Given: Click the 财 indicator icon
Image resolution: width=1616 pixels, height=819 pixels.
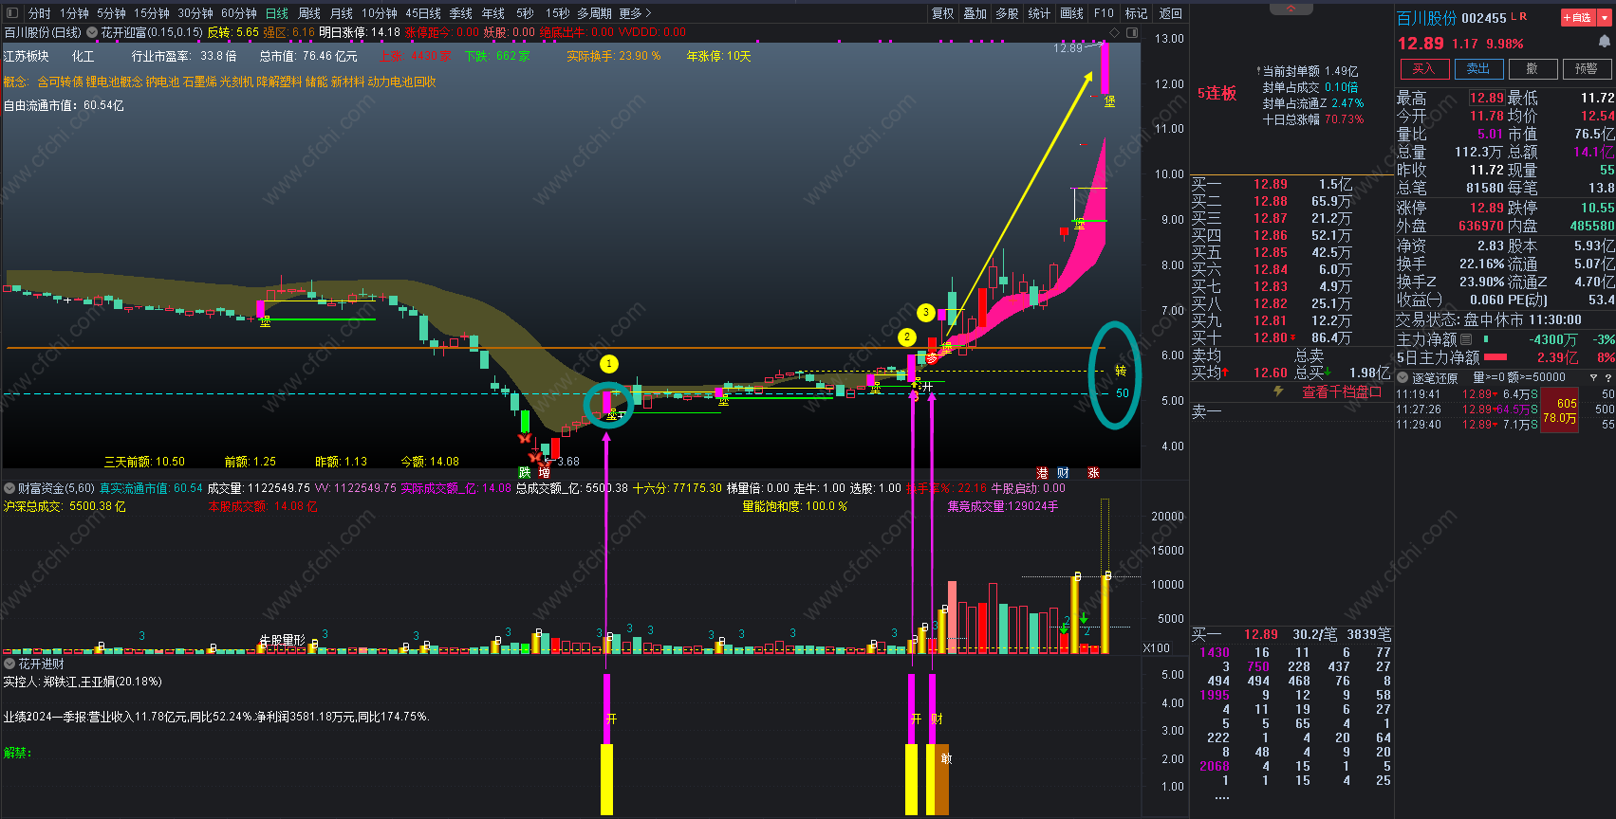Looking at the screenshot, I should pos(1063,472).
